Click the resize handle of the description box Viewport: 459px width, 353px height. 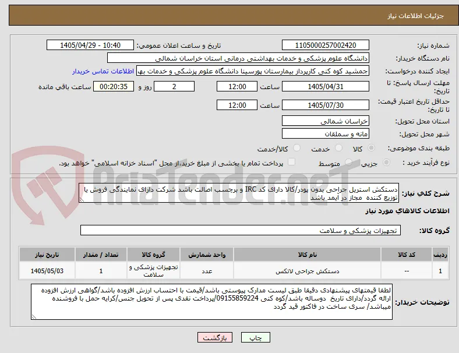click(x=82, y=200)
